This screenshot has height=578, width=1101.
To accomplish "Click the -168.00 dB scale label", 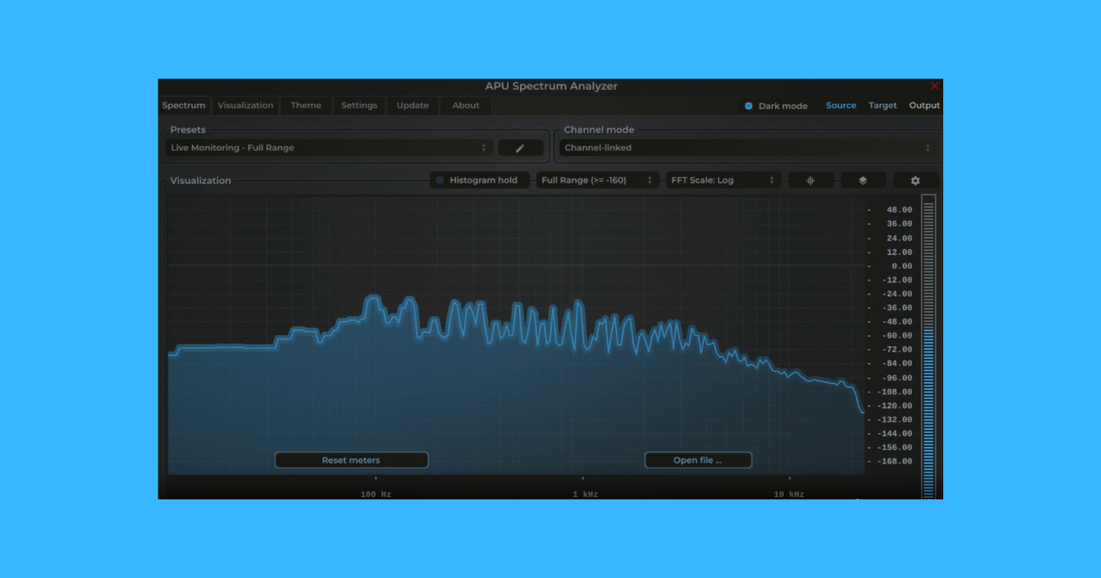I will coord(895,461).
